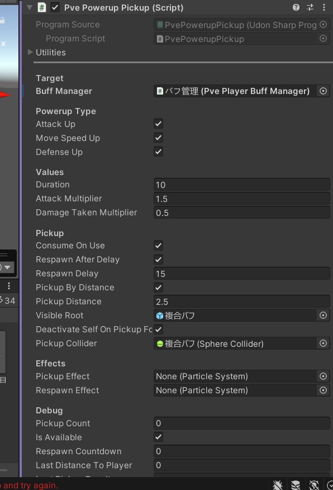Open component three-dot context menu
The width and height of the screenshot is (333, 490).
click(x=324, y=7)
